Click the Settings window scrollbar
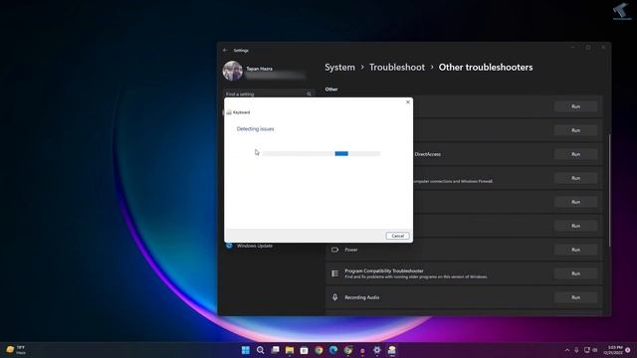This screenshot has width=637, height=358. click(609, 190)
